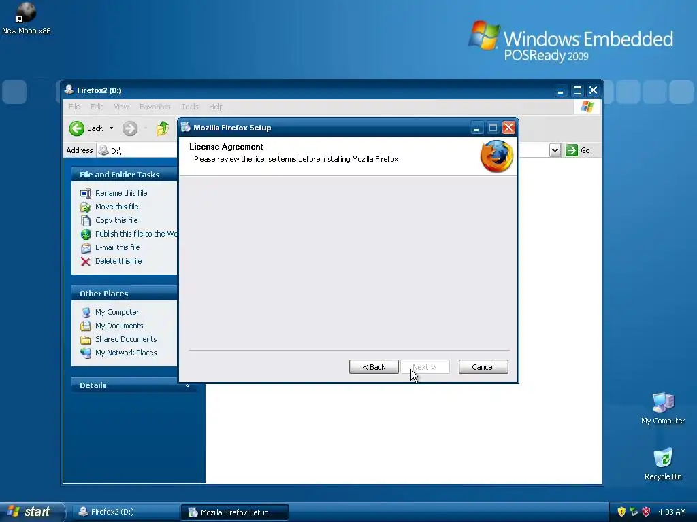Open the Favorites menu in Explorer
This screenshot has width=697, height=522.
155,107
